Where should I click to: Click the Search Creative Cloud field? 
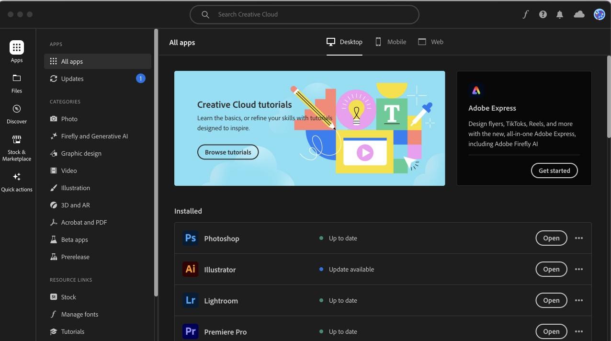305,14
